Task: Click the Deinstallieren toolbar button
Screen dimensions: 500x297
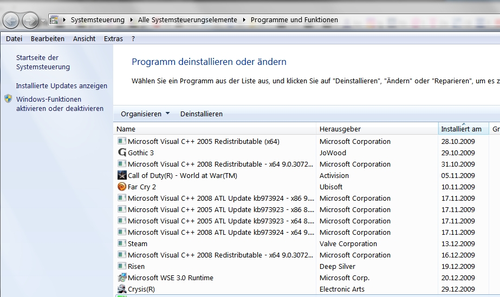Action: tap(201, 114)
